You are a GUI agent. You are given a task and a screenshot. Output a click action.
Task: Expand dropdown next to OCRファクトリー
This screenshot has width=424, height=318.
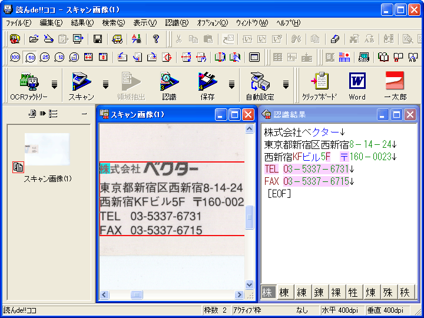(x=54, y=85)
